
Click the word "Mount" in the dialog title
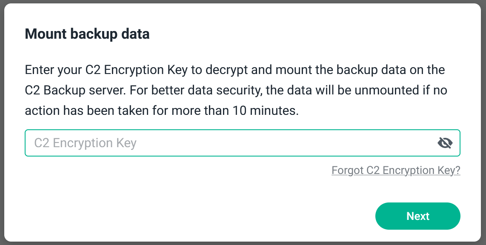tap(43, 34)
